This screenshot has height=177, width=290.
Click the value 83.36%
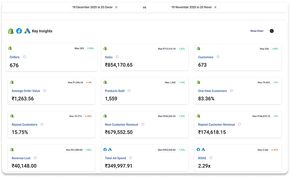point(206,98)
